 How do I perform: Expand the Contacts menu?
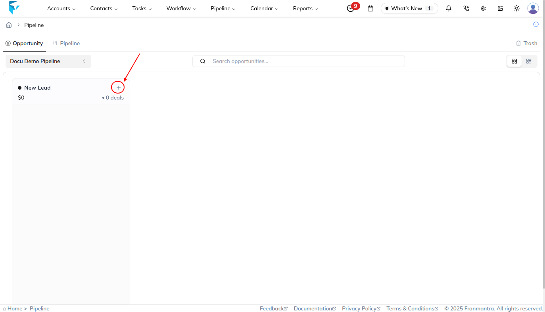(x=104, y=8)
